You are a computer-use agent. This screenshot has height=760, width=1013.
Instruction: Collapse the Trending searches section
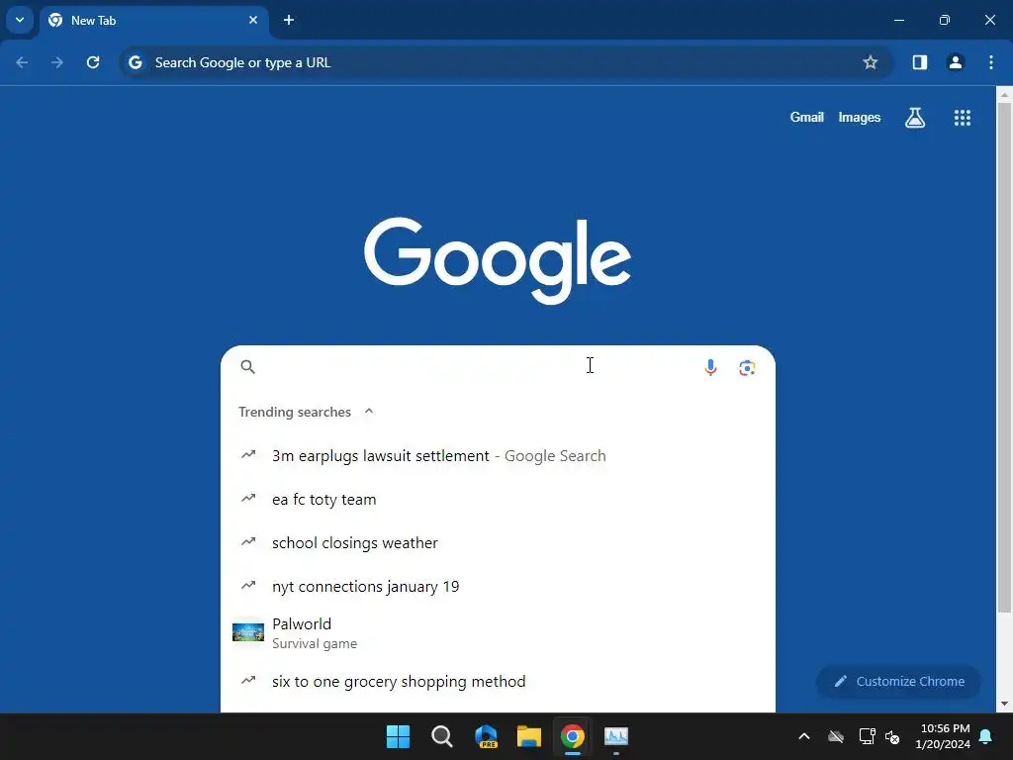click(369, 412)
